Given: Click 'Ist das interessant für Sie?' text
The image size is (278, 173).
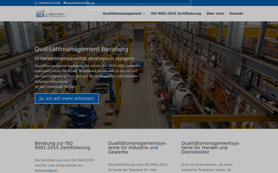Looking at the screenshot, I should (55, 87).
